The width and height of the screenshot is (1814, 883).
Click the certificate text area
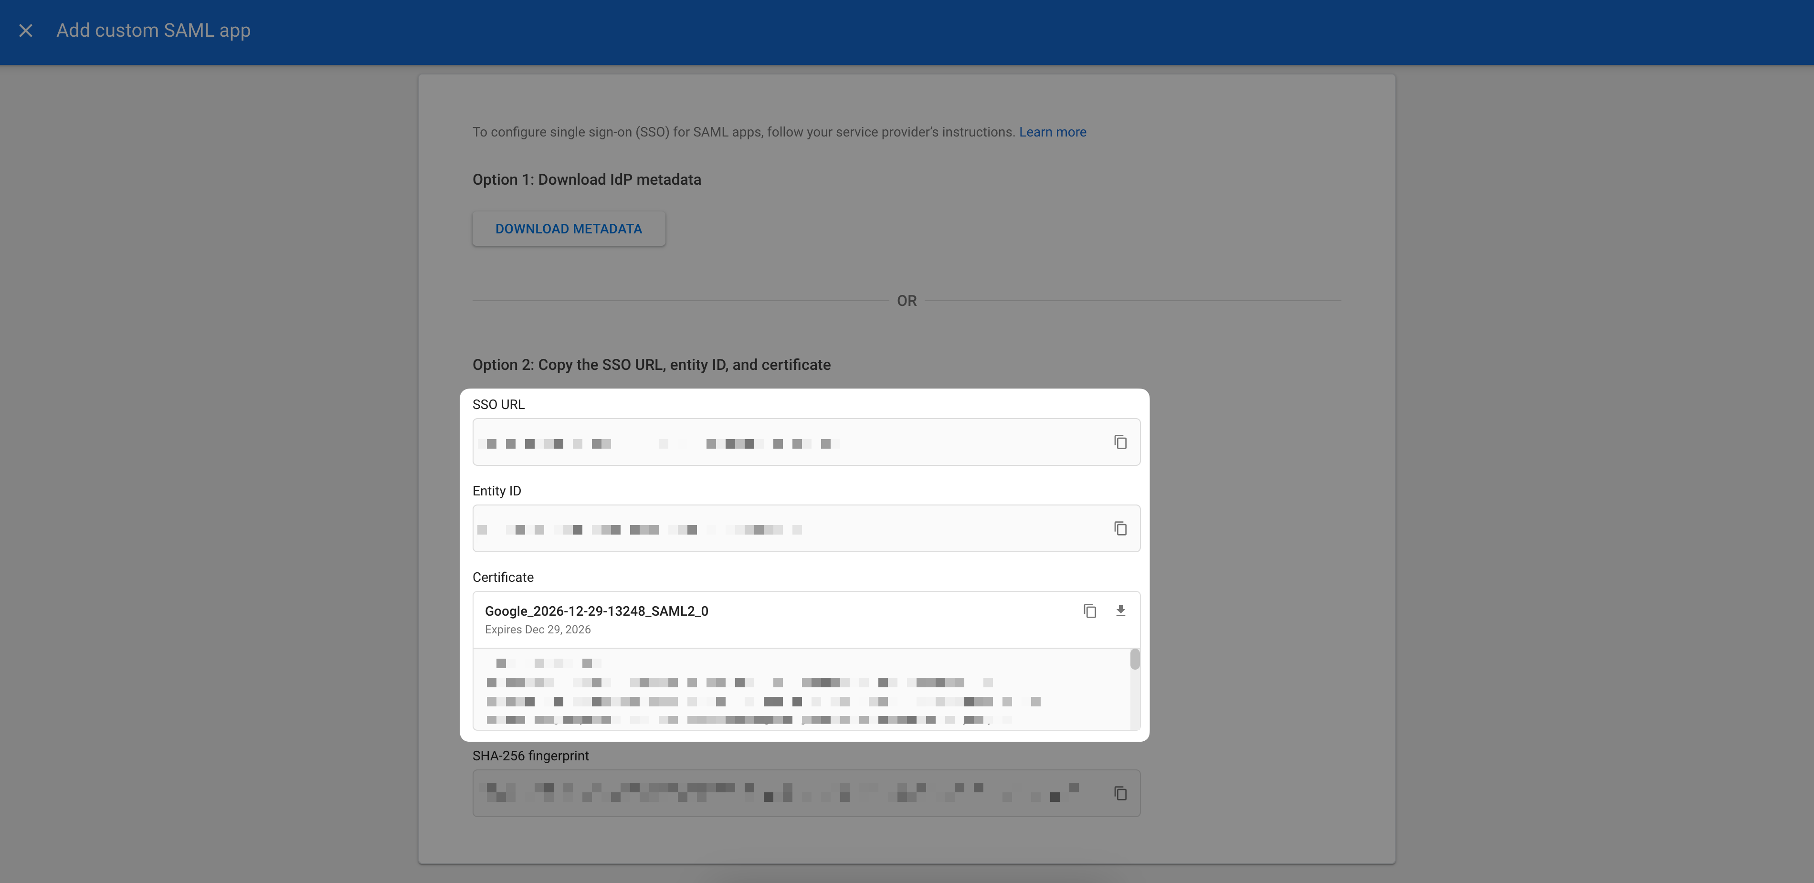[x=775, y=690]
